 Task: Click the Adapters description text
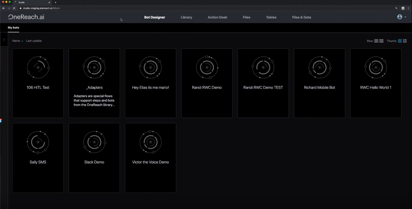pyautogui.click(x=94, y=100)
